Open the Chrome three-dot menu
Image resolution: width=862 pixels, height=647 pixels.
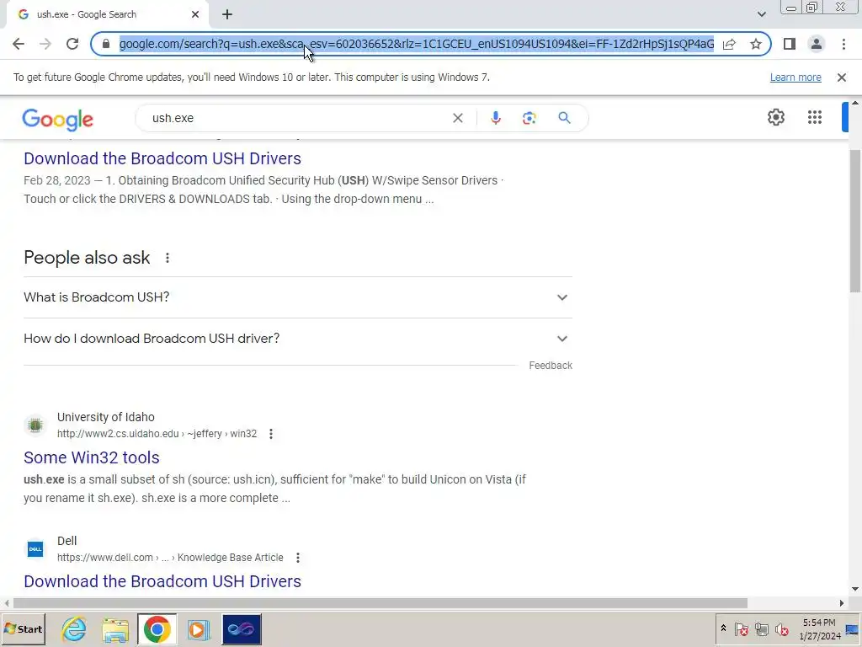(x=843, y=44)
